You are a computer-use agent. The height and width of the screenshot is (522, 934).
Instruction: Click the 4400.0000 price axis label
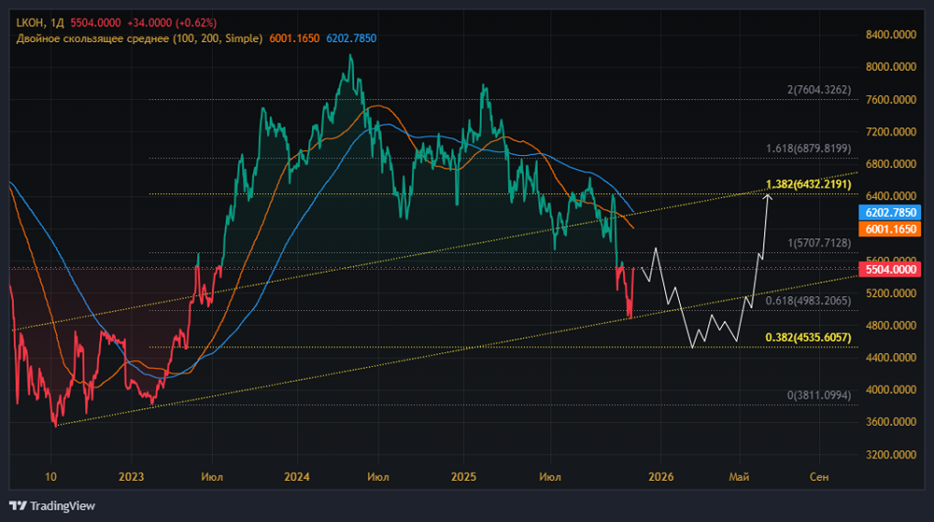890,357
